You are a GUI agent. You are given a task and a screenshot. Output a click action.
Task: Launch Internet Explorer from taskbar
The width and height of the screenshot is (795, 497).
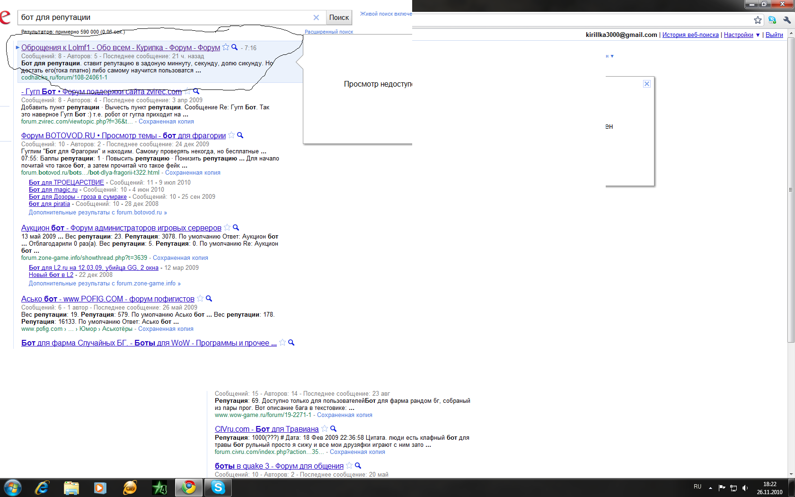(42, 488)
